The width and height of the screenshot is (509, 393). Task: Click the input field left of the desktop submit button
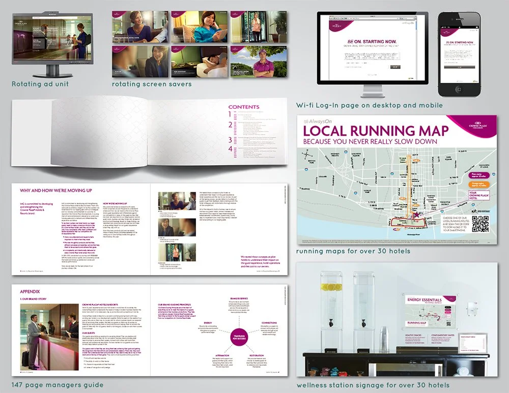point(366,67)
